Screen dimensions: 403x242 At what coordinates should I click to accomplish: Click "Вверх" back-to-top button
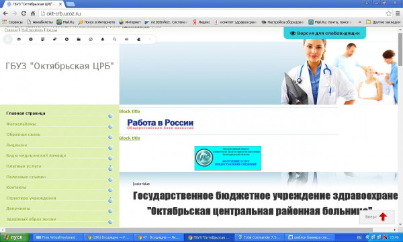pos(377,217)
